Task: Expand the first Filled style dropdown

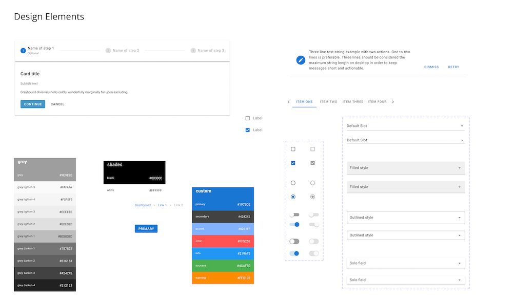Action: click(x=405, y=168)
